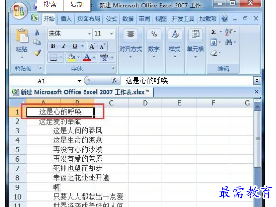
Task: Open the 视图 tab
Action: 161,19
